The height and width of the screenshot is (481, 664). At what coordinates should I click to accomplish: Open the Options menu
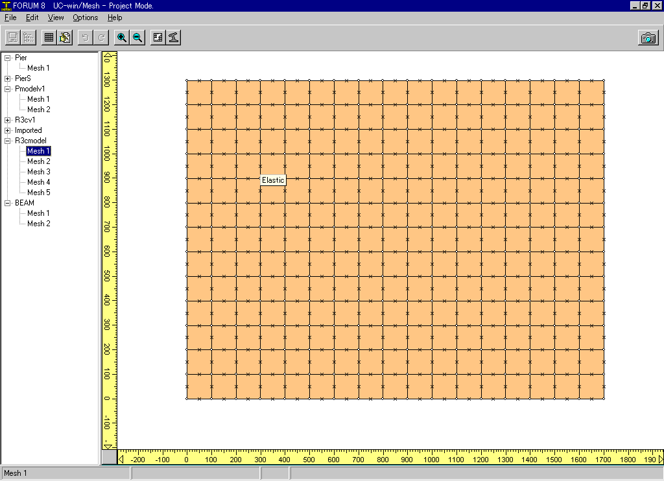[85, 18]
